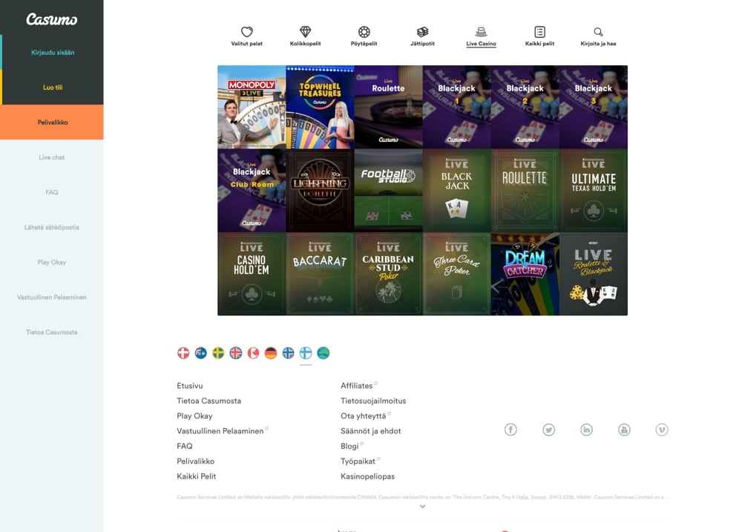
Task: Open the Football Studio game
Action: coord(389,191)
